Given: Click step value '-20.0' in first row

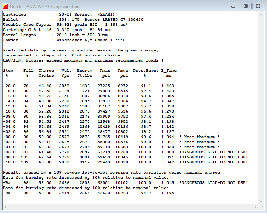Looking at the screenshot, I should [9, 86].
